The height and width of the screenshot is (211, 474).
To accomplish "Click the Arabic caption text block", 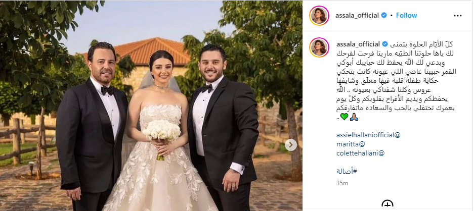I will point(394,81).
